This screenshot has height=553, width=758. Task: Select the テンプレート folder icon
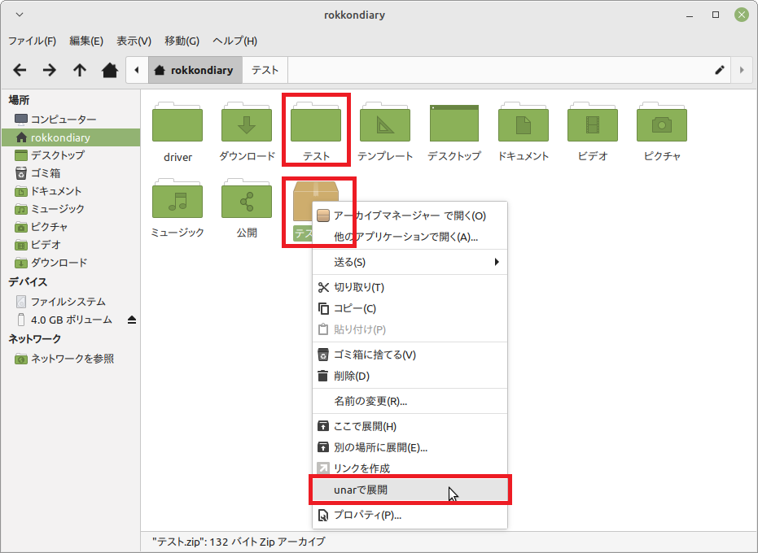click(x=385, y=122)
